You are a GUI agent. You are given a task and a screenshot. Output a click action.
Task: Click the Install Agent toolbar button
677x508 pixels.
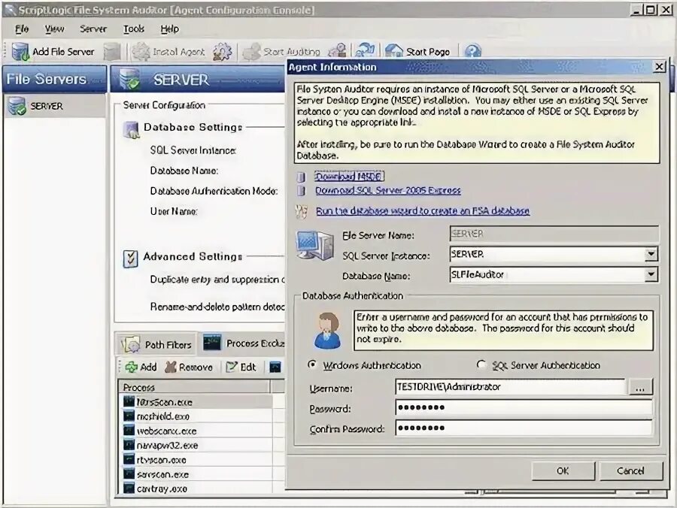coord(168,52)
